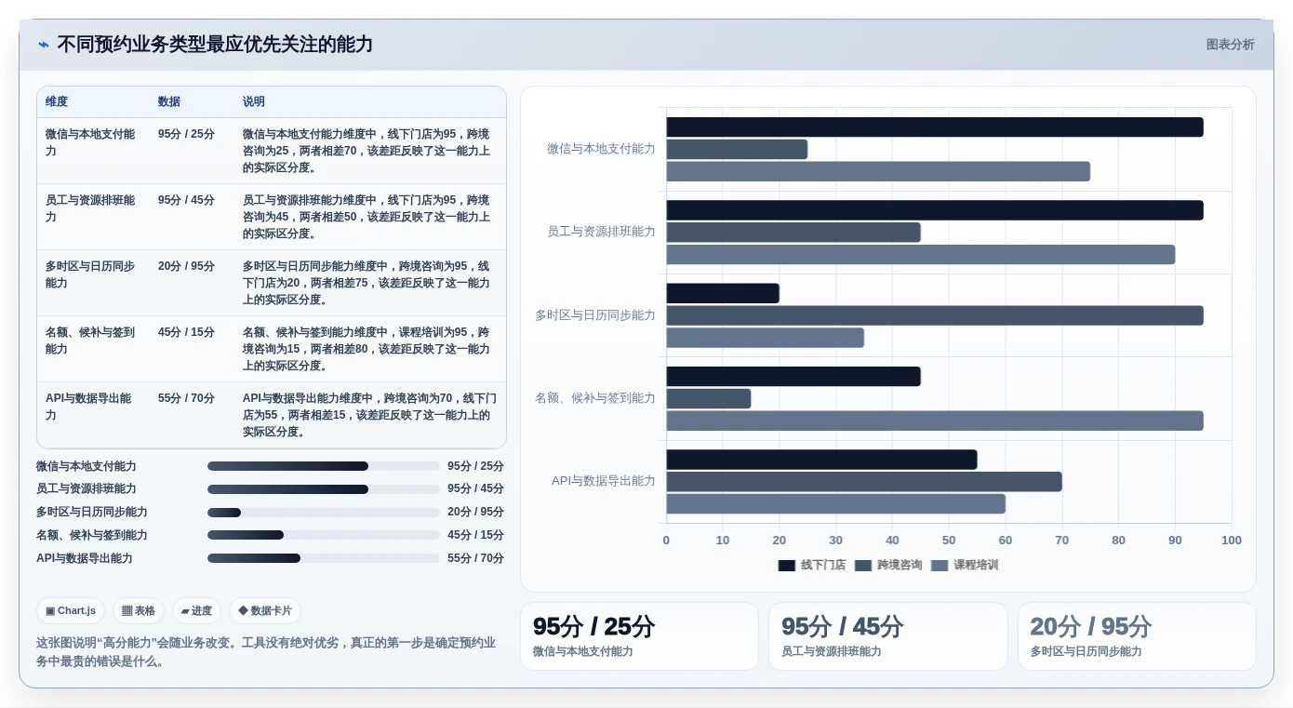This screenshot has width=1293, height=708.
Task: Click the 线下门店 bar for API与数据导出能力
Action: [x=821, y=460]
